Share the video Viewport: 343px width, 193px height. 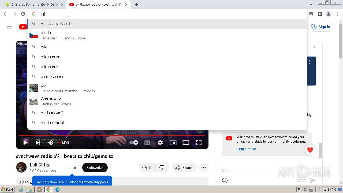tap(184, 168)
